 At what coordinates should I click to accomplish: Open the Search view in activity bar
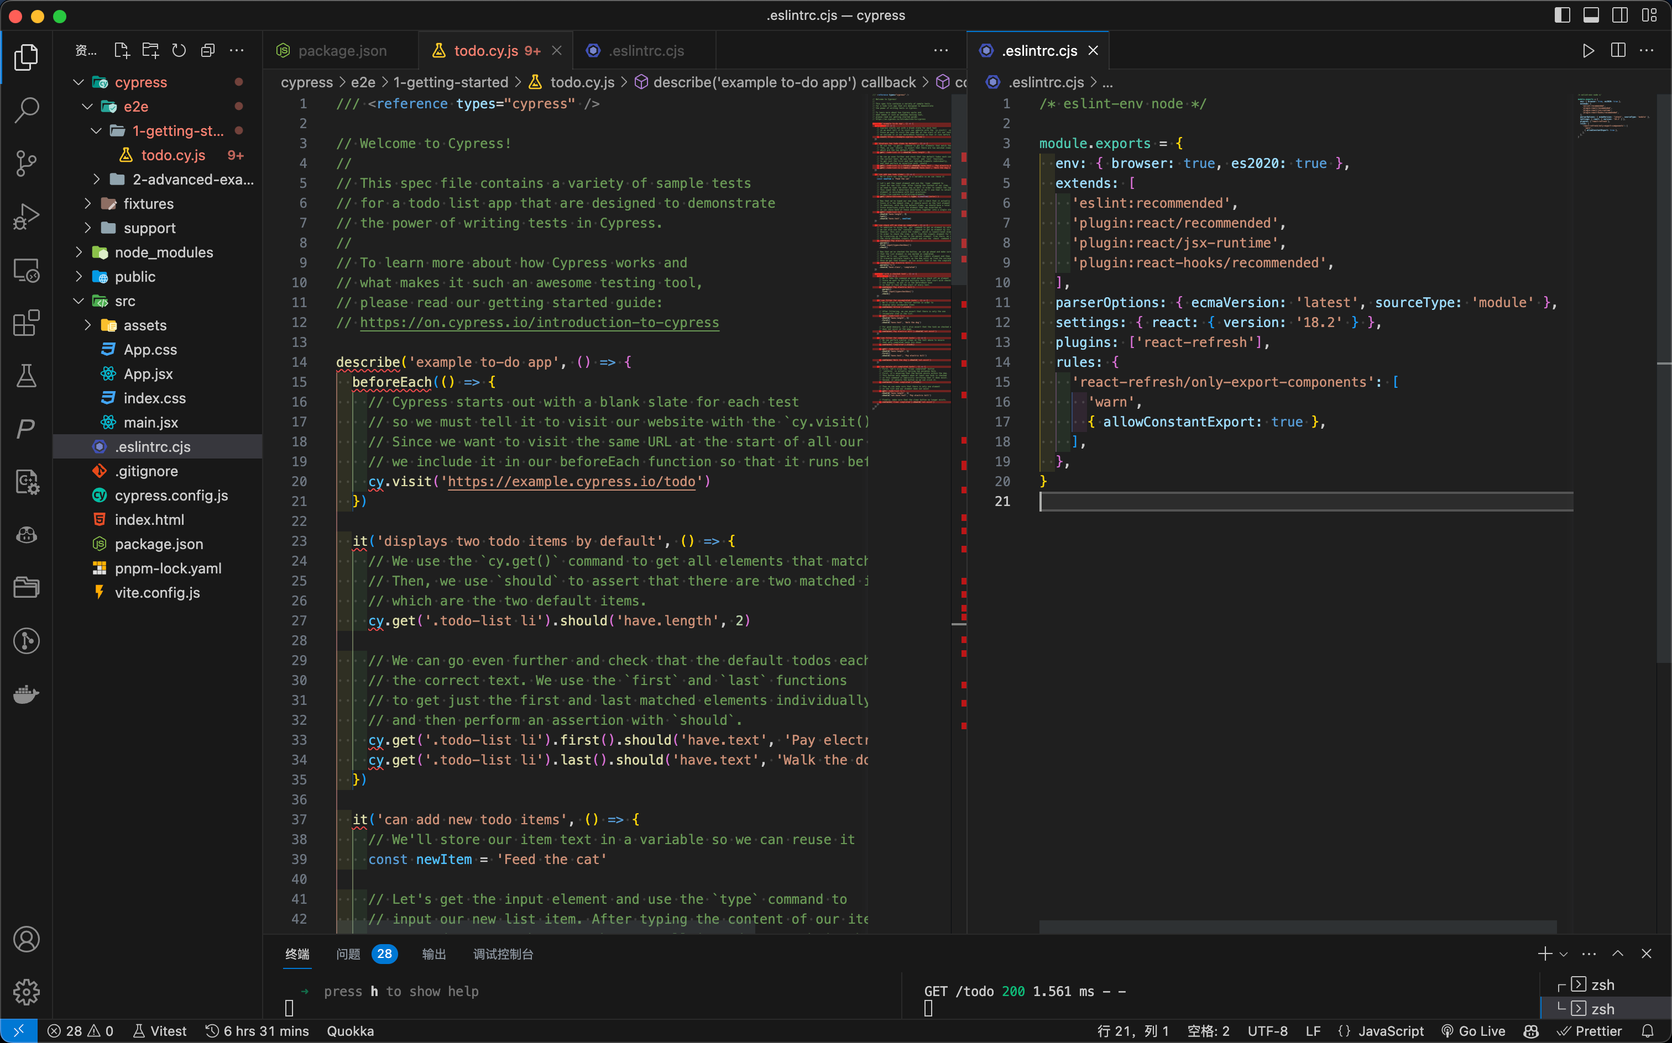click(x=26, y=109)
